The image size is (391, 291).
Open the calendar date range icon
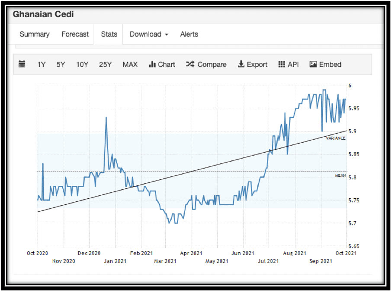coord(22,64)
